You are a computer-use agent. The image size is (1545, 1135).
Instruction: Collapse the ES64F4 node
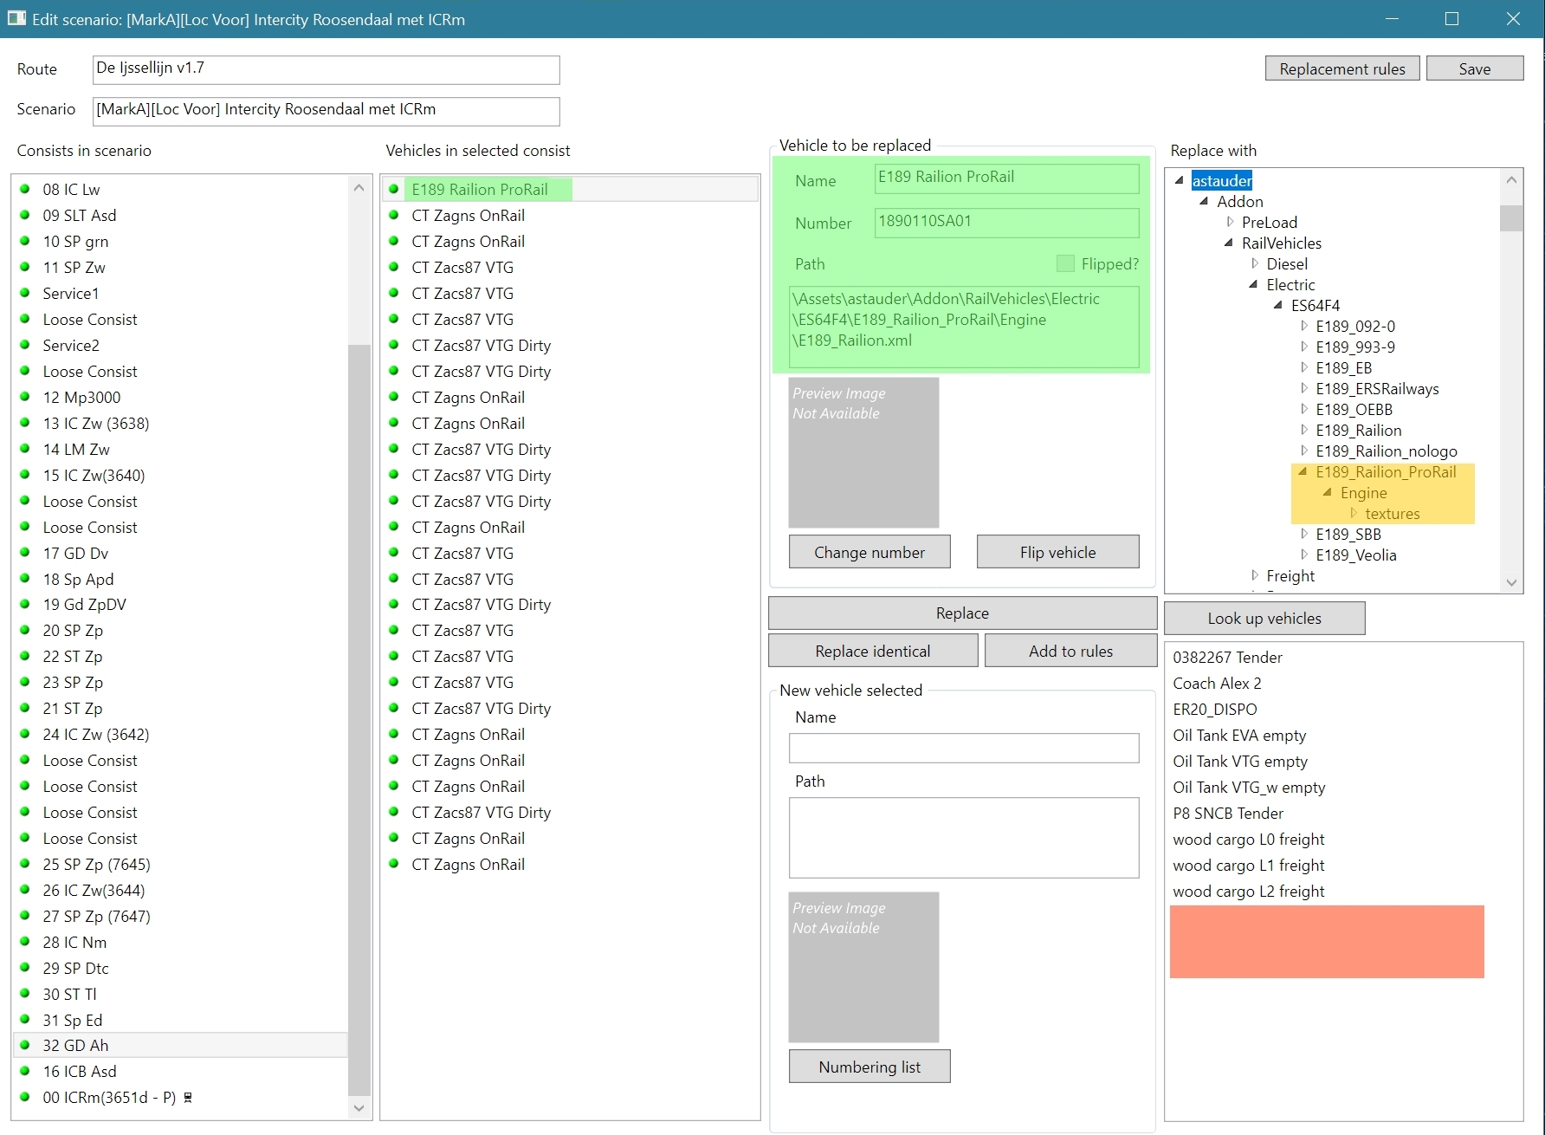pyautogui.click(x=1278, y=305)
